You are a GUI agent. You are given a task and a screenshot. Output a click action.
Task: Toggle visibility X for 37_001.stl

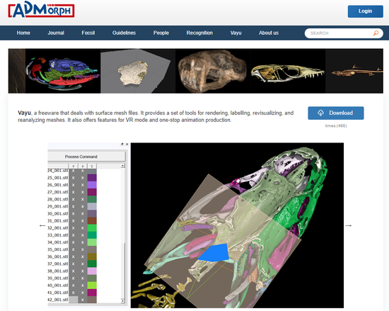[73, 264]
